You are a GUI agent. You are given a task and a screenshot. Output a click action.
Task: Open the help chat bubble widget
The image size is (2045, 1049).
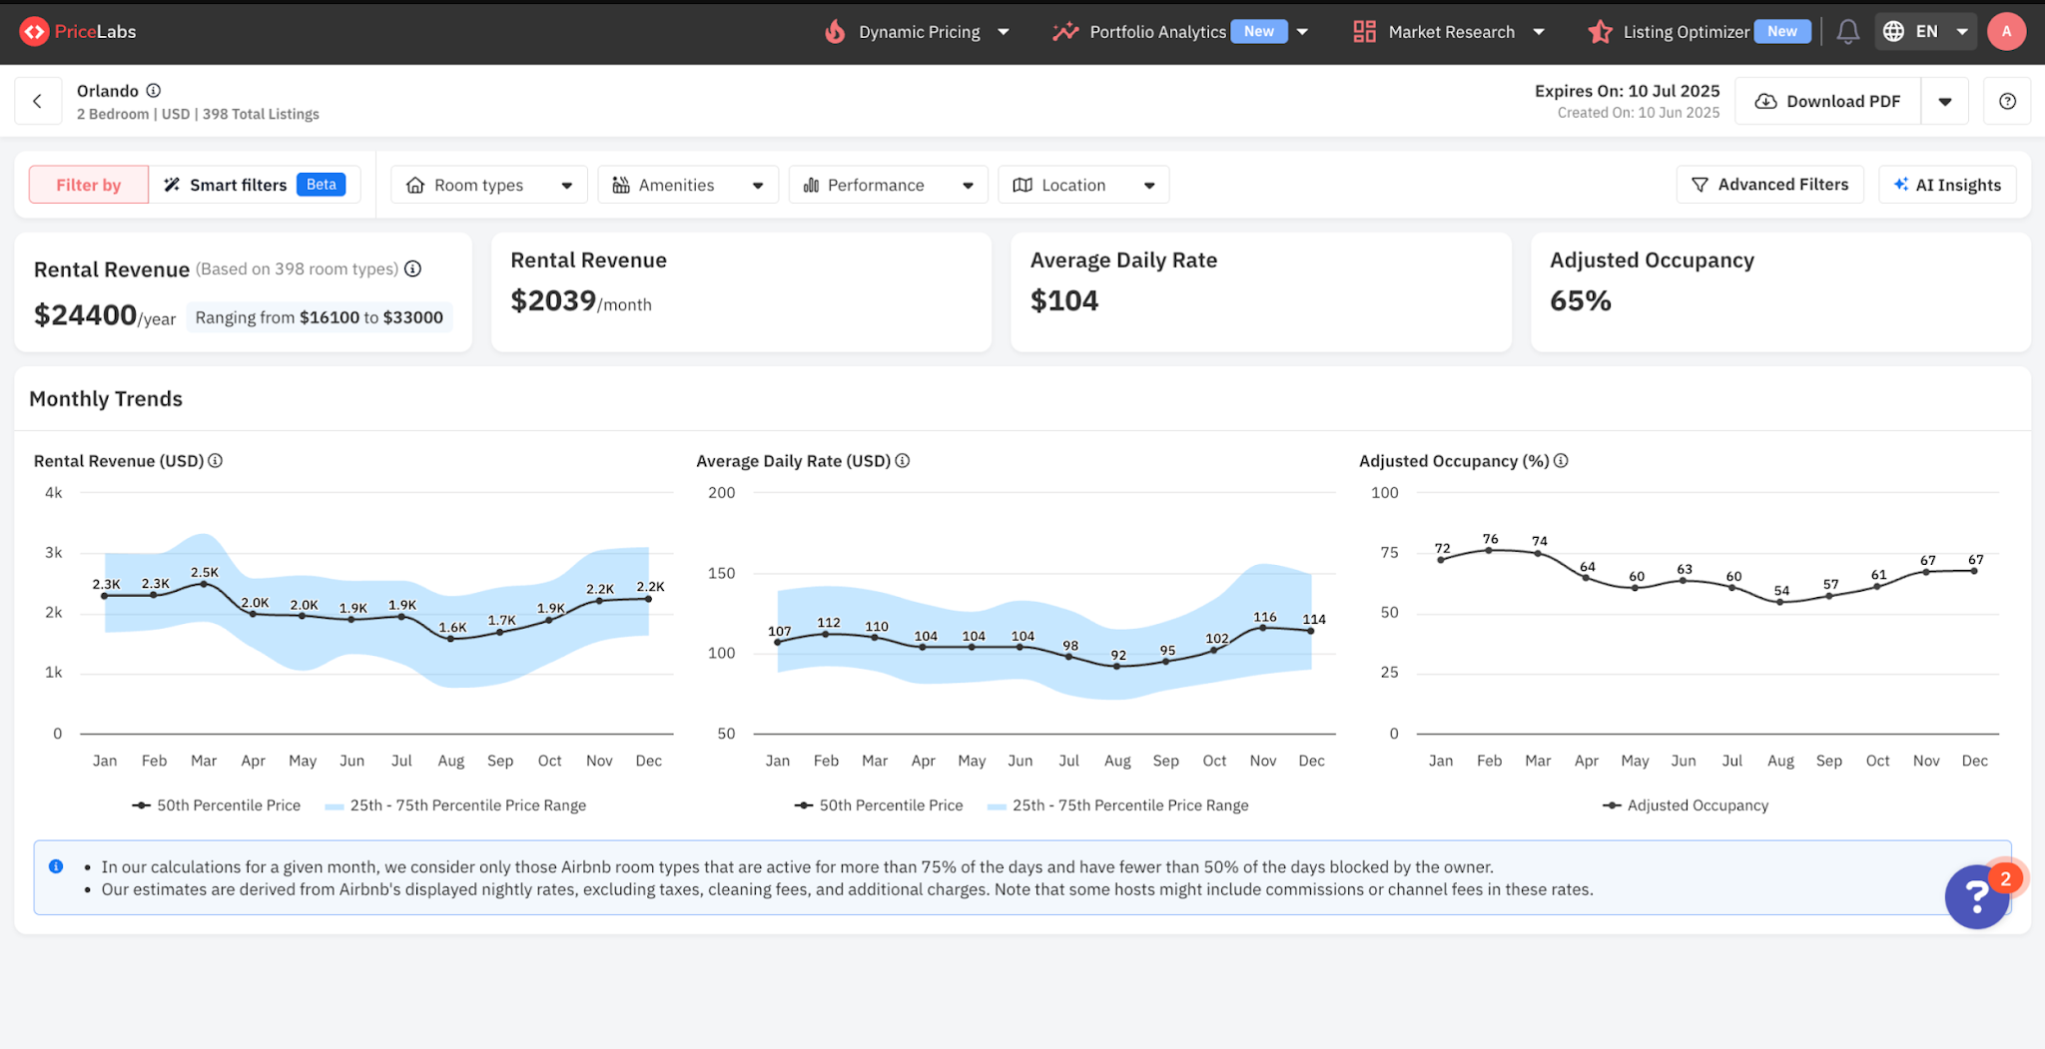point(1976,896)
